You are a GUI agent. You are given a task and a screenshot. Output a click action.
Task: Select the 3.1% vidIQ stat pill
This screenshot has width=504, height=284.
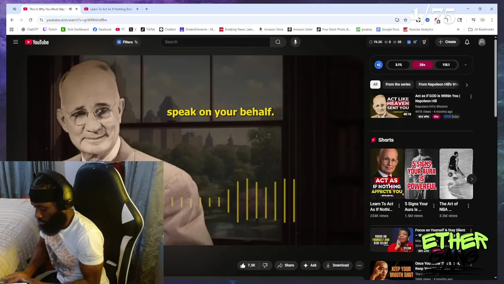[398, 65]
